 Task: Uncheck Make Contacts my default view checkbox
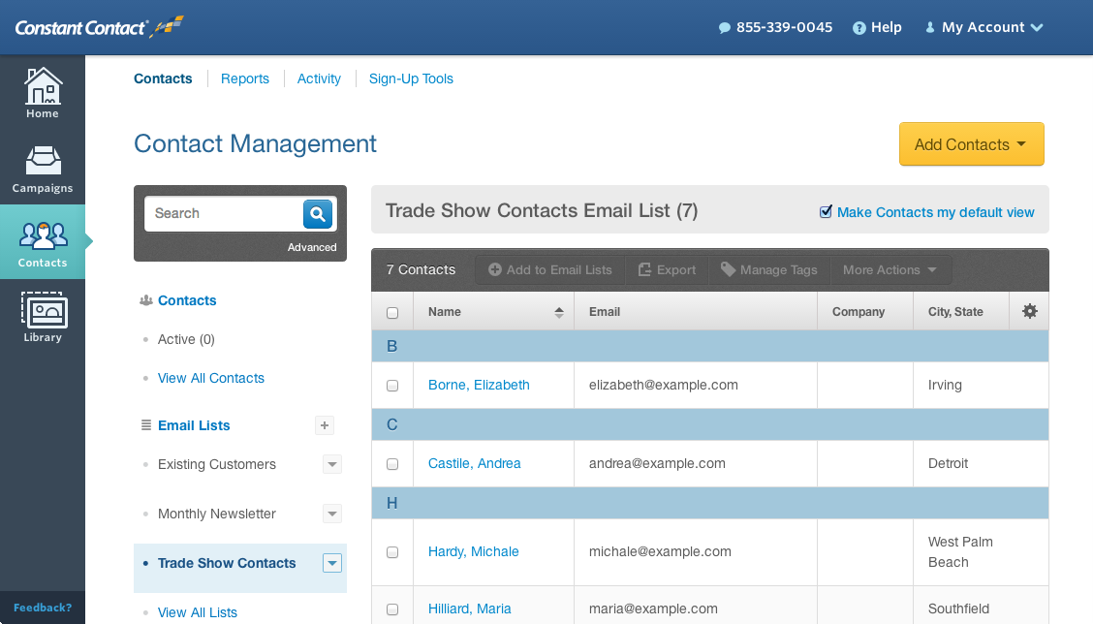[826, 211]
